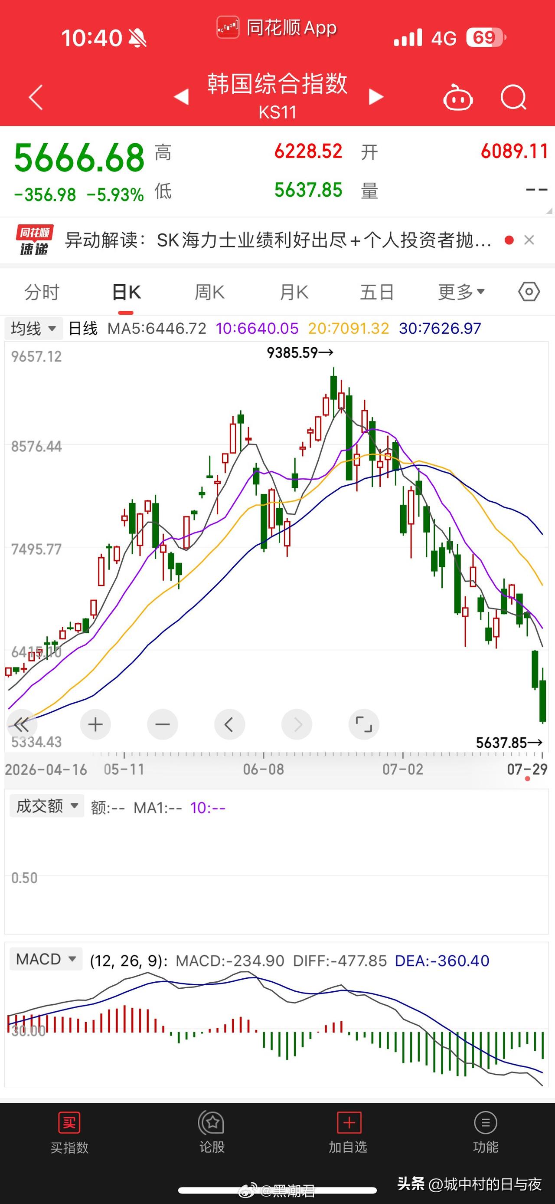Switch to 周K weekly tab

tap(209, 292)
